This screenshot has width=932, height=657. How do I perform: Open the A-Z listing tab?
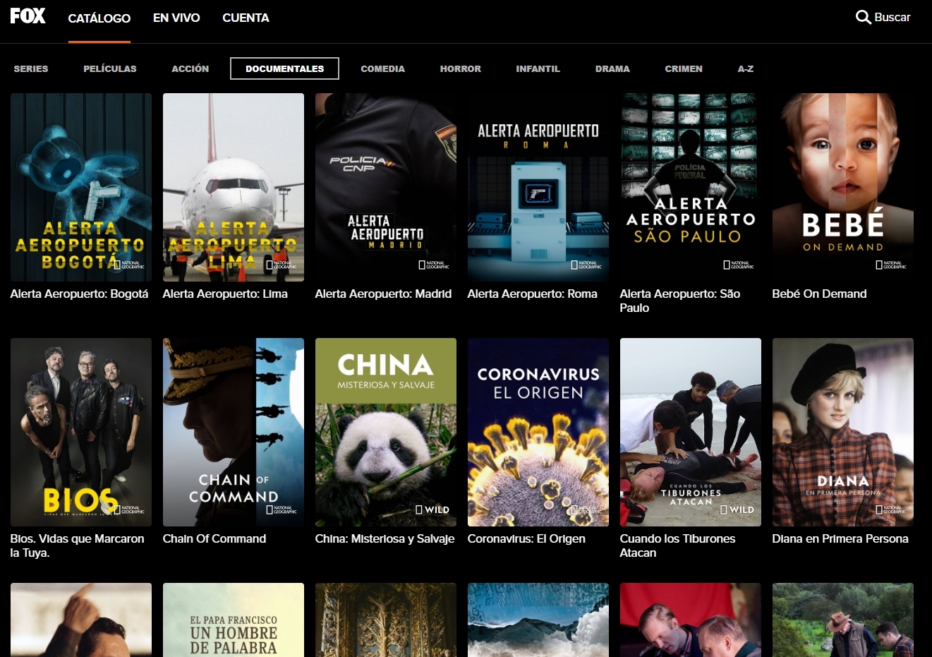746,68
